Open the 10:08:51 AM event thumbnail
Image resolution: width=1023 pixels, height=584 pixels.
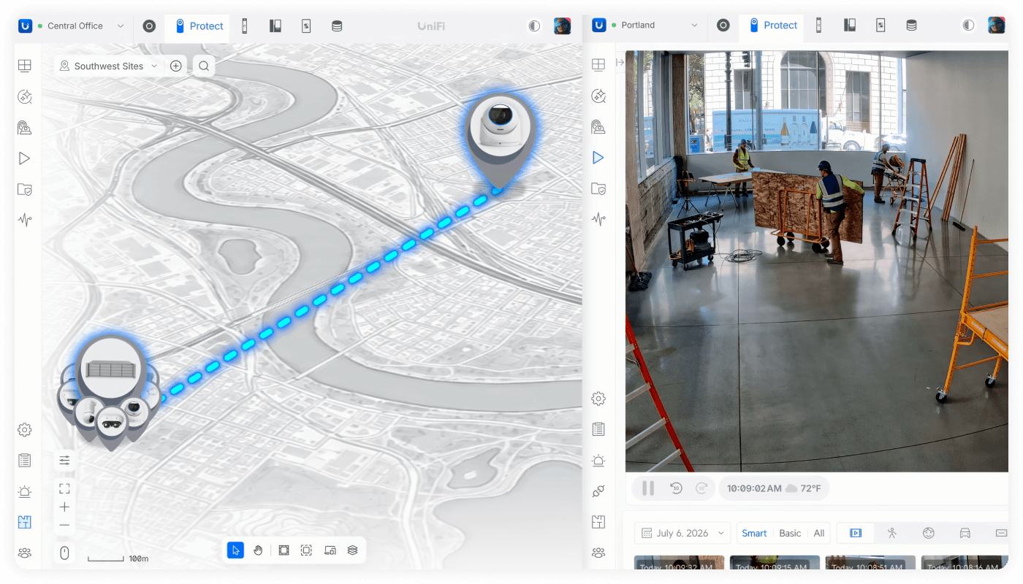[x=870, y=563]
